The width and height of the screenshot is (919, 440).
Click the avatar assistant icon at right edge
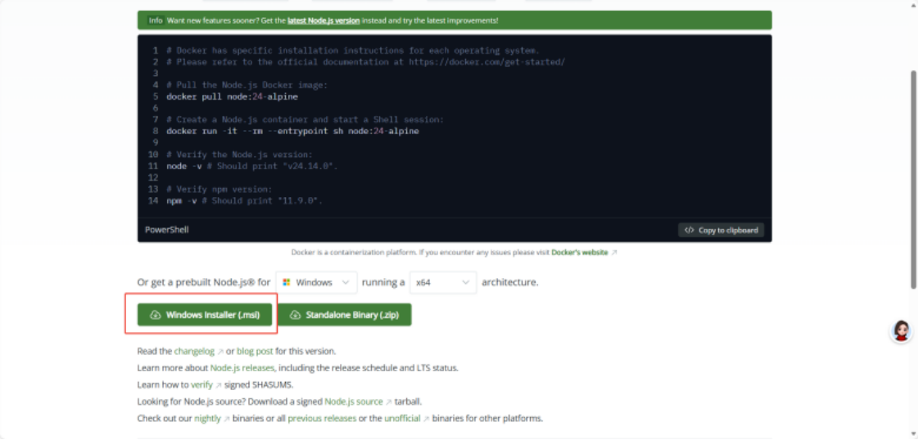[x=901, y=331]
